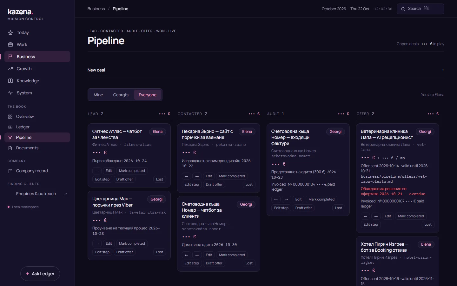Open Business breadcrumb link
457x286 pixels.
pyautogui.click(x=96, y=9)
